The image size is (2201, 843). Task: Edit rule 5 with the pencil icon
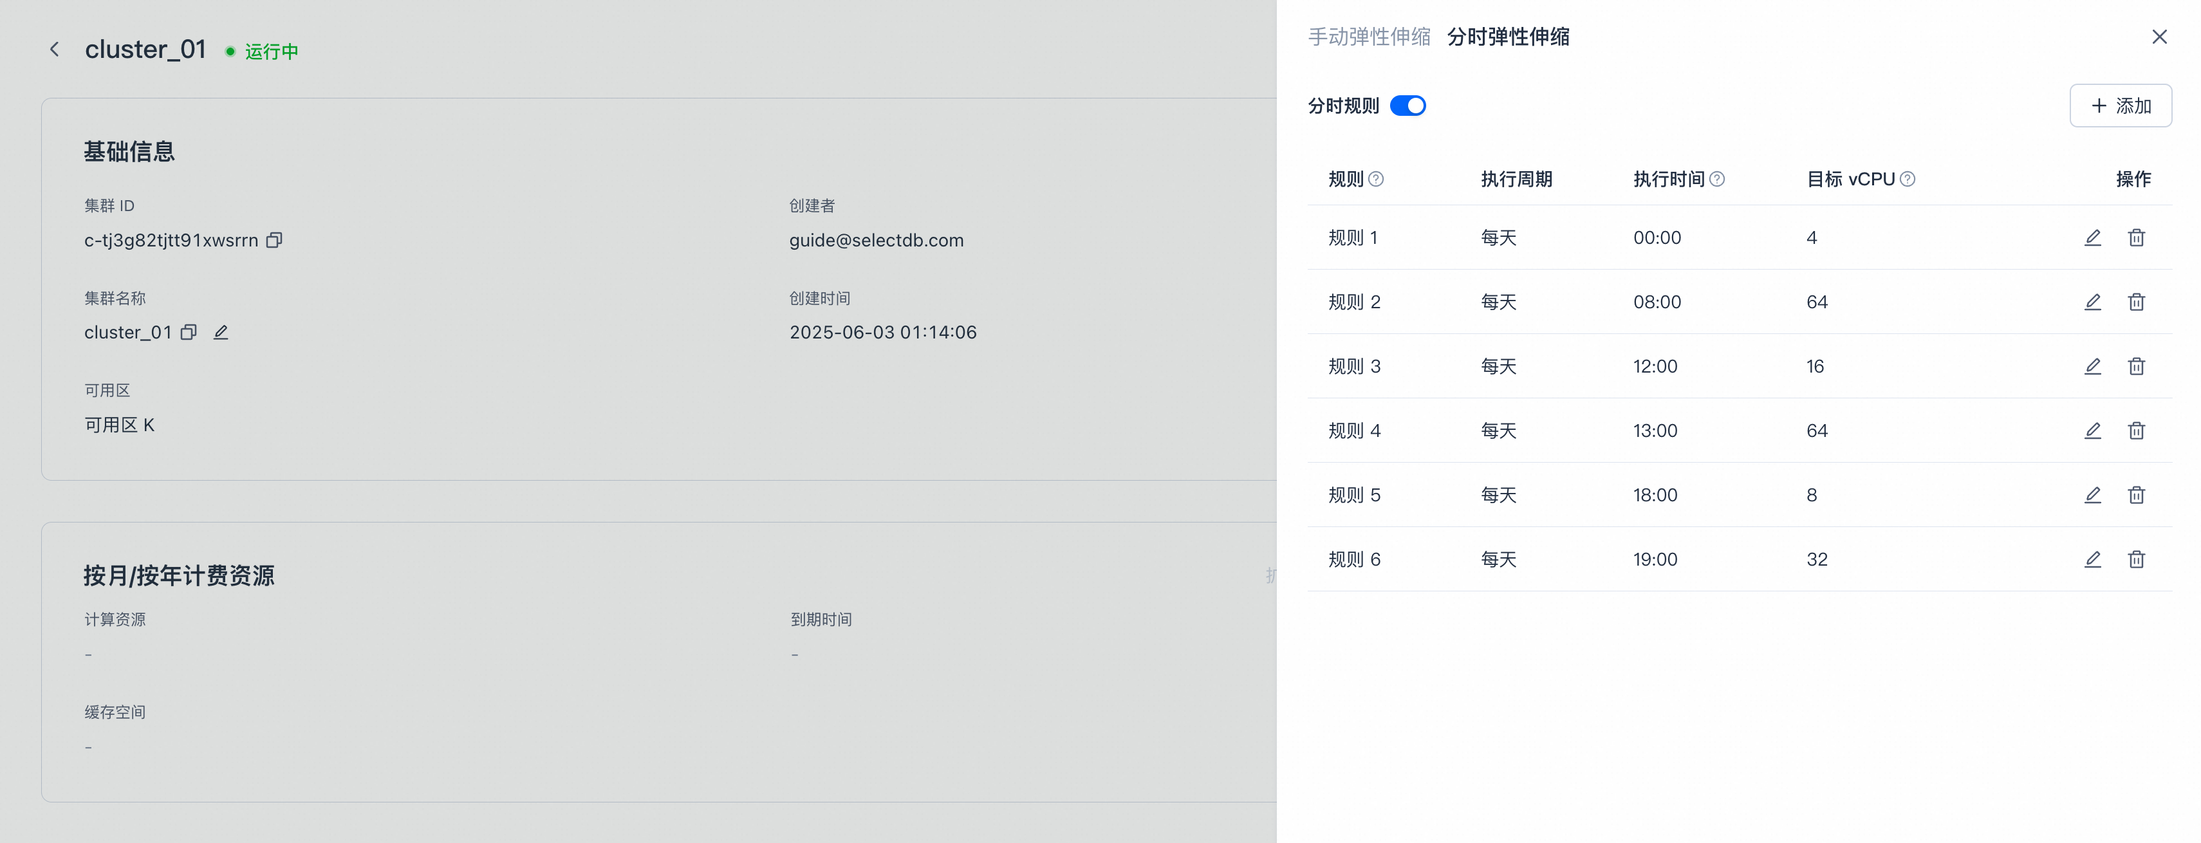(x=2092, y=496)
